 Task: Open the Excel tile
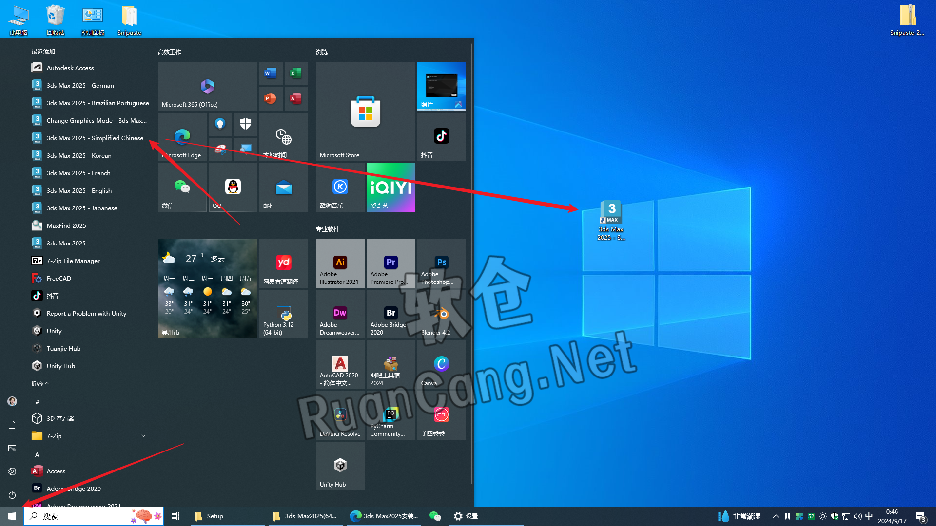click(295, 74)
